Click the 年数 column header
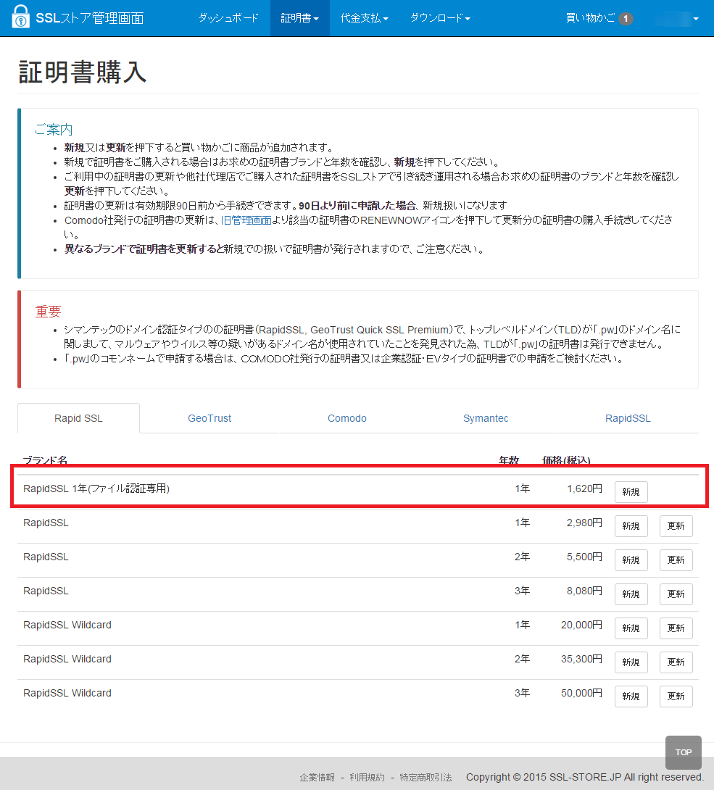This screenshot has width=714, height=790. pos(508,460)
